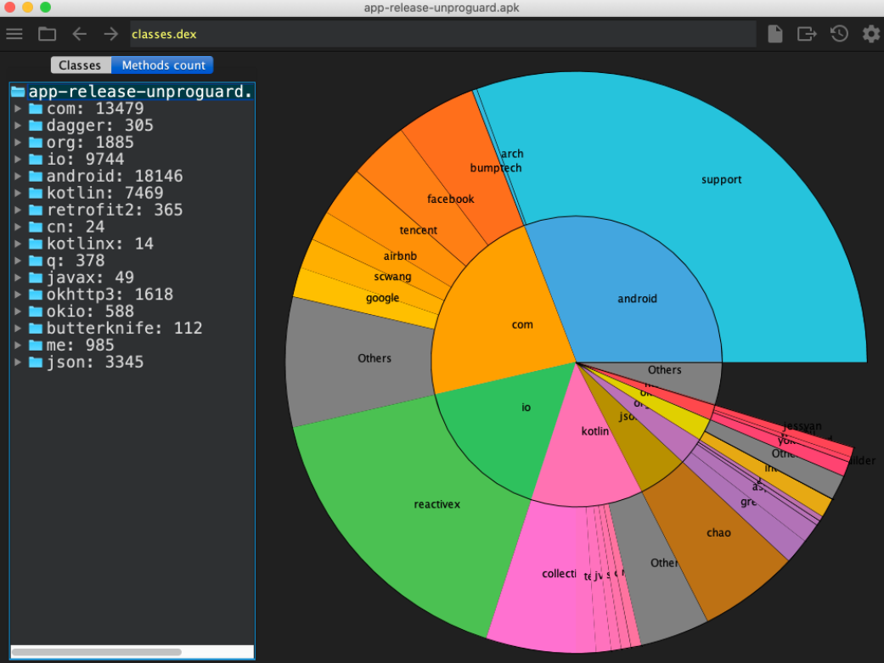
Task: Expand the org: 1885 tree node
Action: point(18,142)
